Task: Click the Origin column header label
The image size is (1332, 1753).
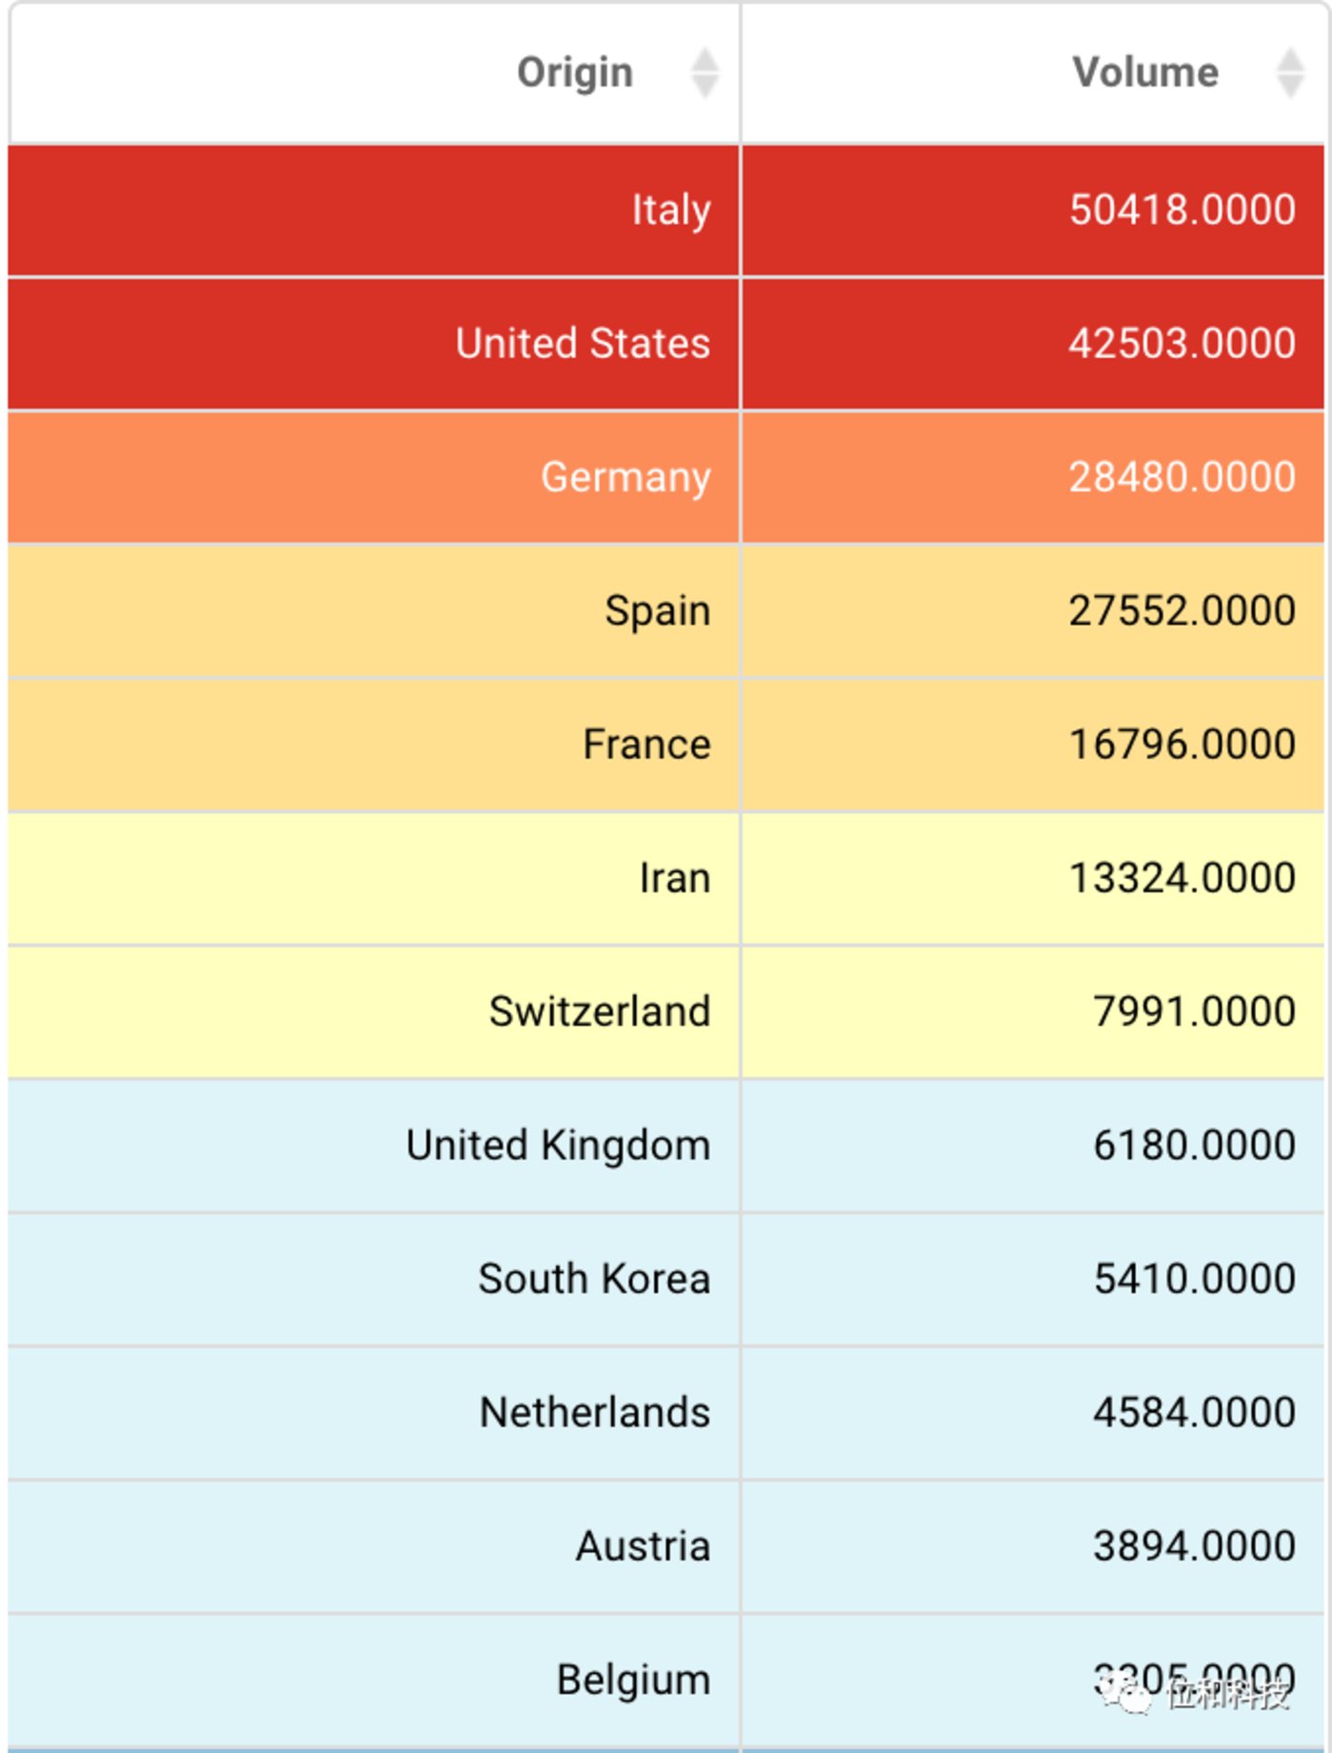Action: [574, 73]
